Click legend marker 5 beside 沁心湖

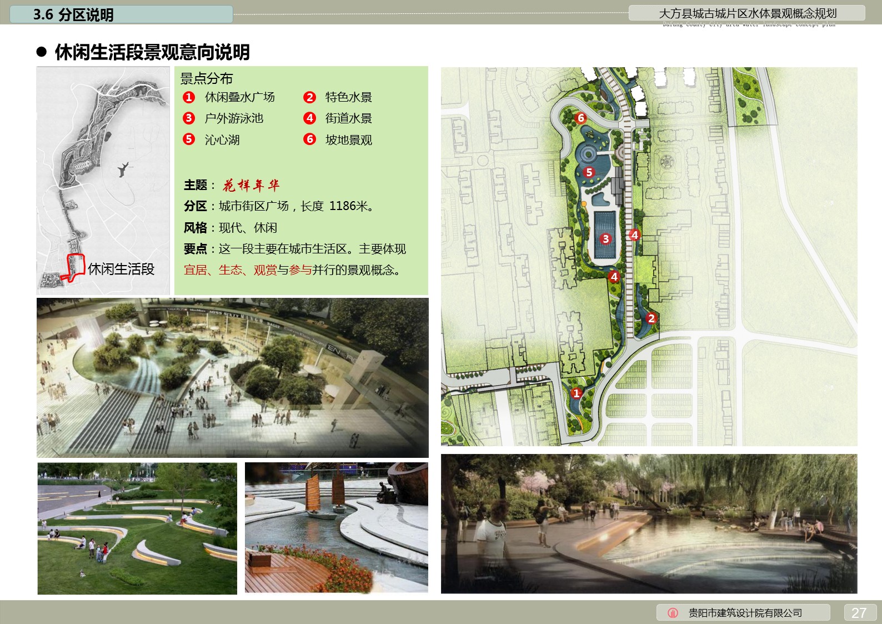tap(189, 139)
